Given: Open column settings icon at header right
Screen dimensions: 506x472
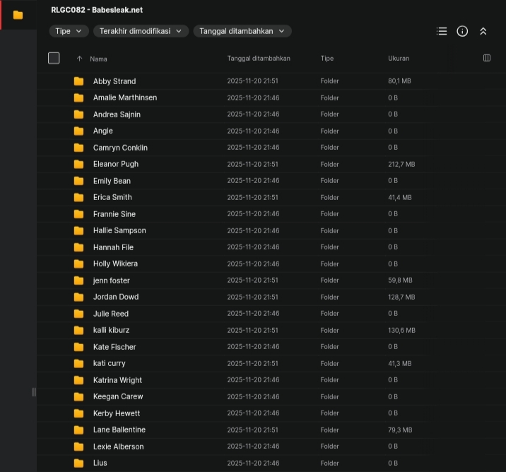Looking at the screenshot, I should (487, 58).
